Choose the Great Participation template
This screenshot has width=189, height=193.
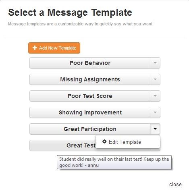90,129
